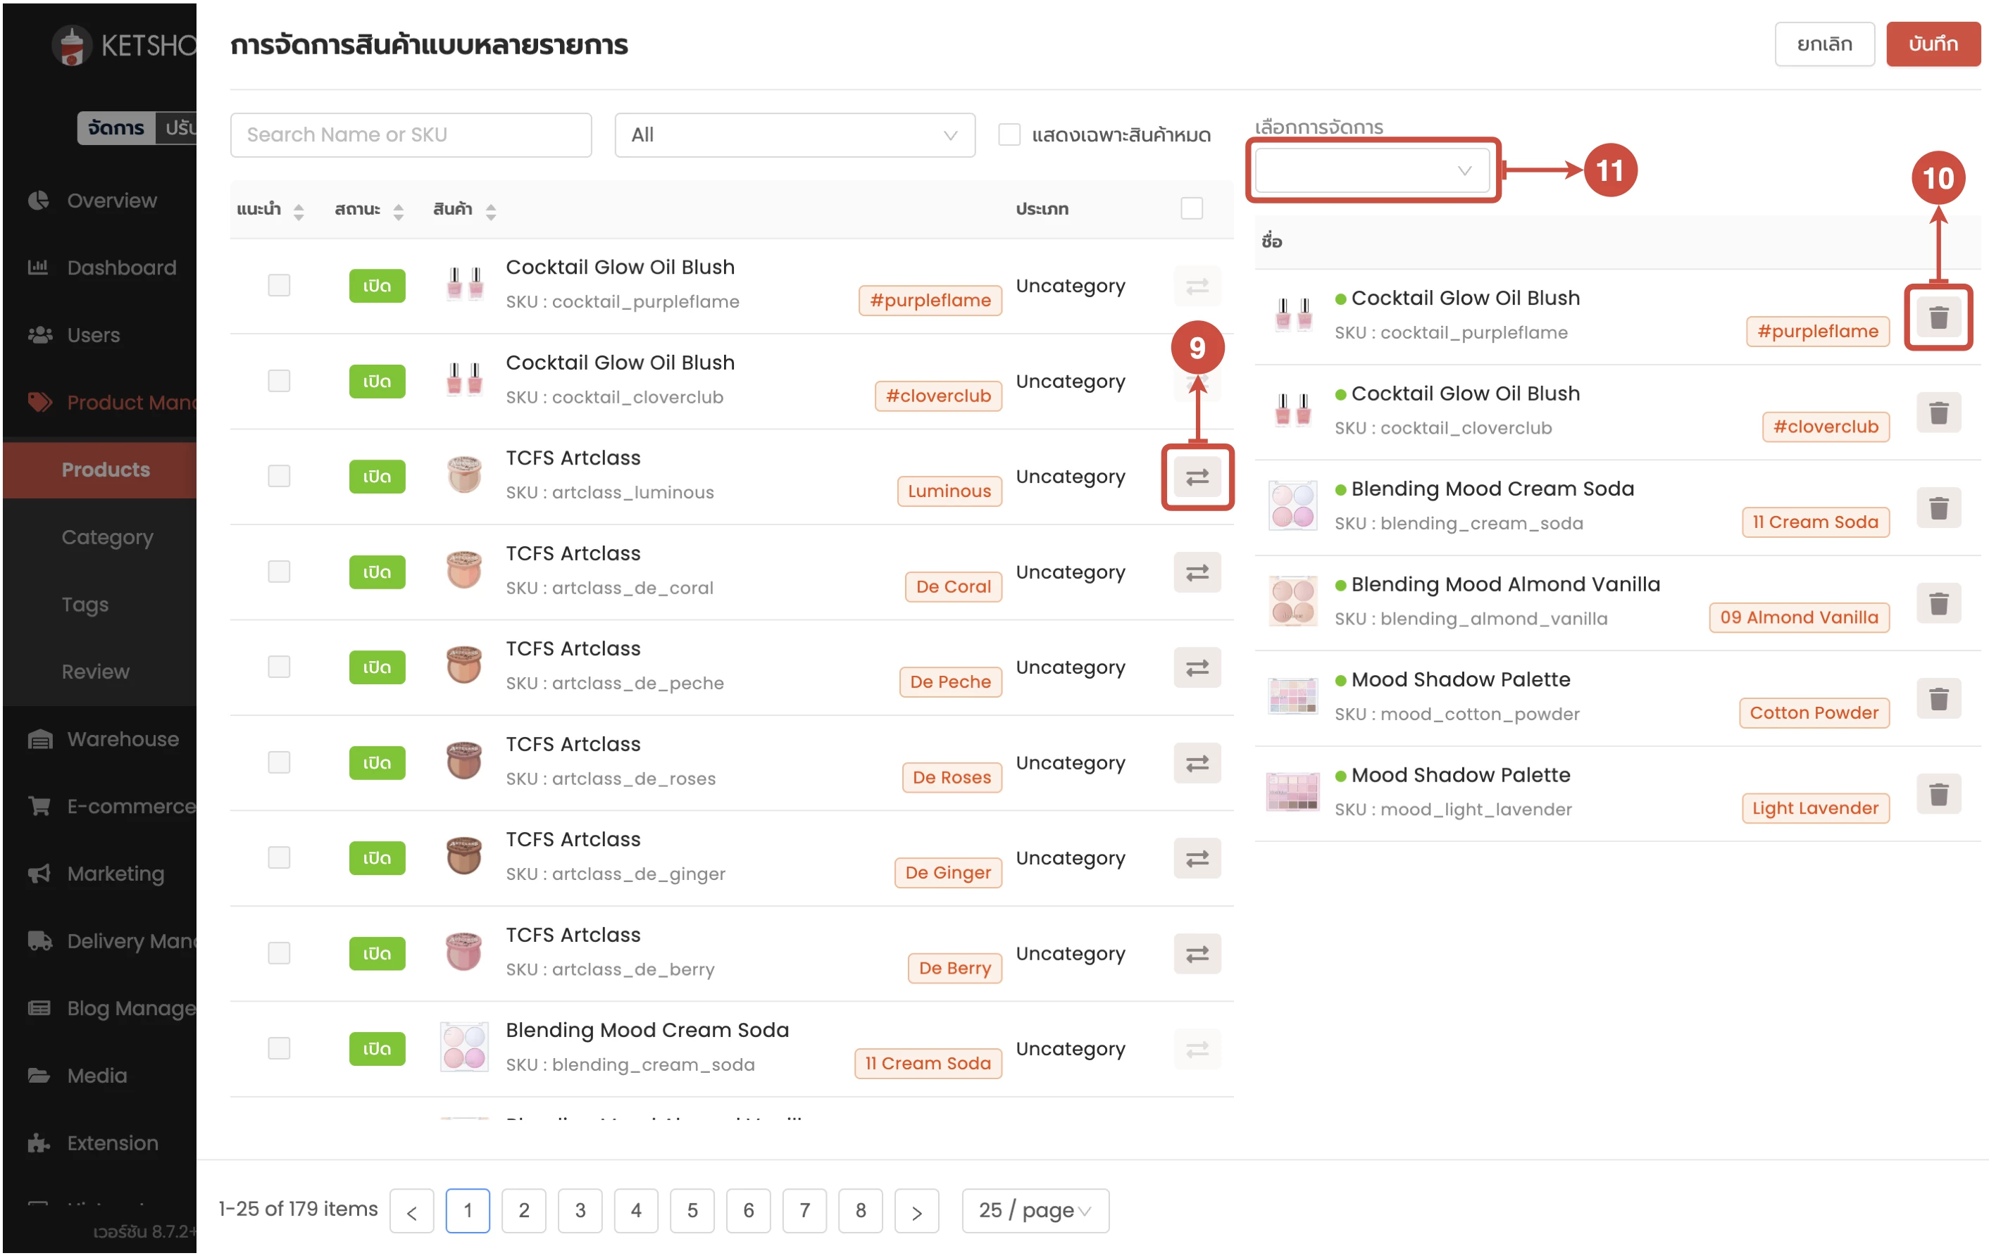1989x1258 pixels.
Task: Click the Search Name or SKU field
Action: 411,134
